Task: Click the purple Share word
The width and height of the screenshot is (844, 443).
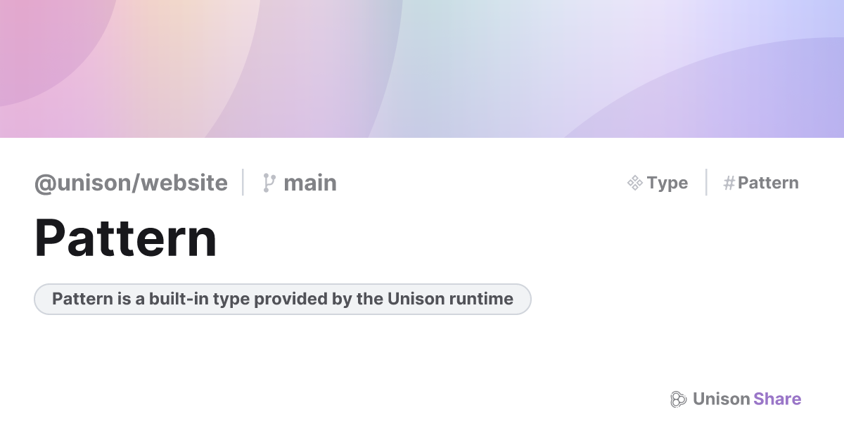Action: pyautogui.click(x=777, y=399)
